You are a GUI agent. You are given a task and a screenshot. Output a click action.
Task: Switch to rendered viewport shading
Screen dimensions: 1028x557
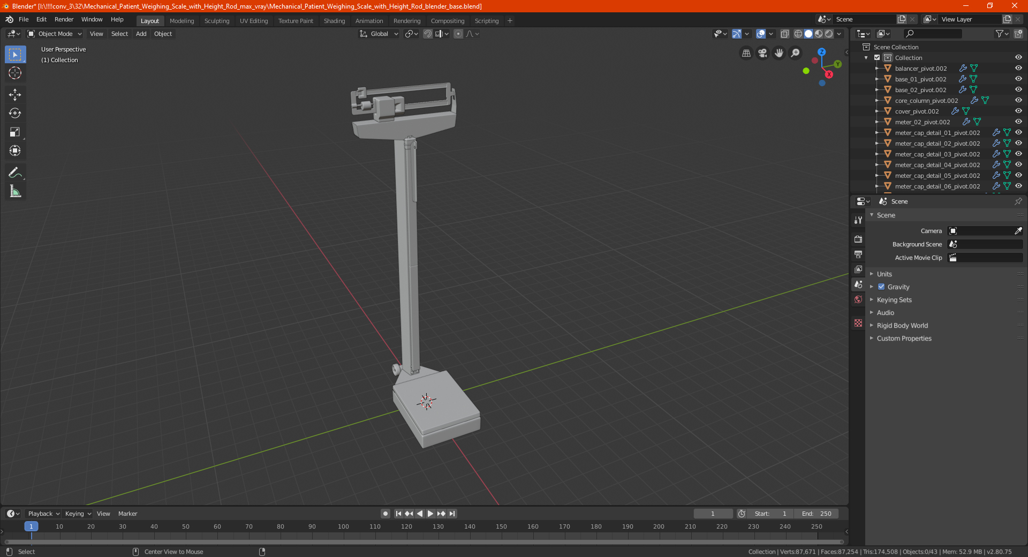point(829,34)
